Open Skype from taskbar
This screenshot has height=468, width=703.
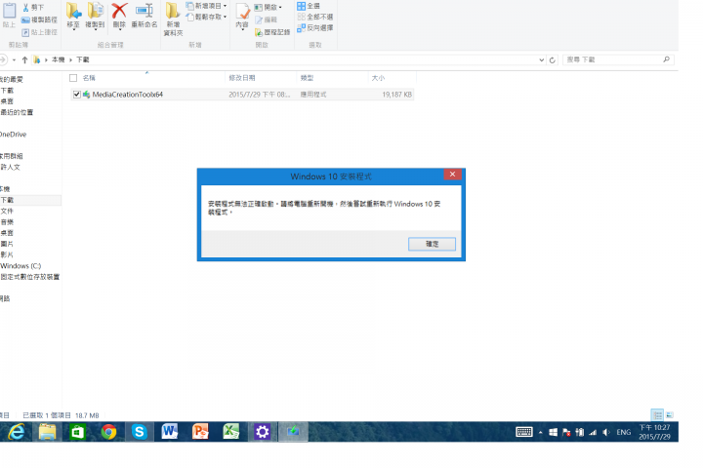(139, 432)
